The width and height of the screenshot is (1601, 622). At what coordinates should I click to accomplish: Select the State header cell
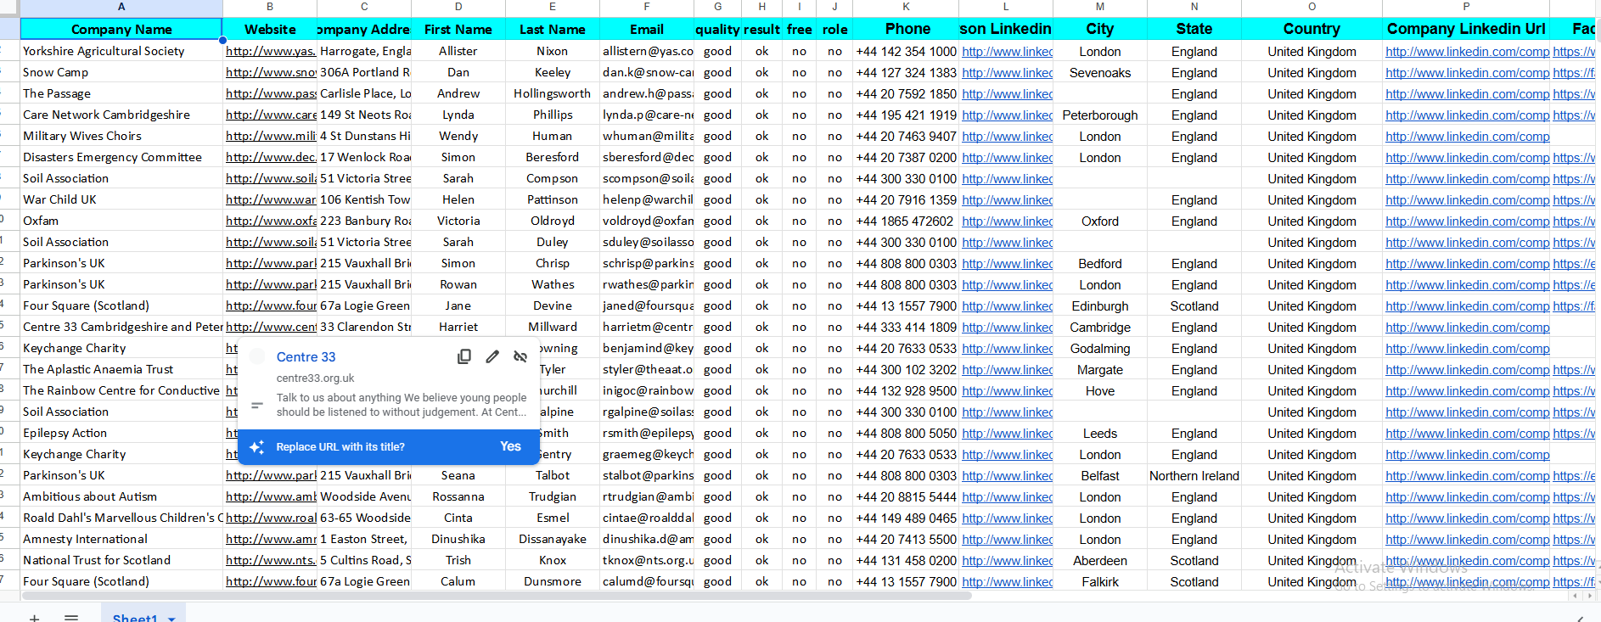click(1194, 29)
